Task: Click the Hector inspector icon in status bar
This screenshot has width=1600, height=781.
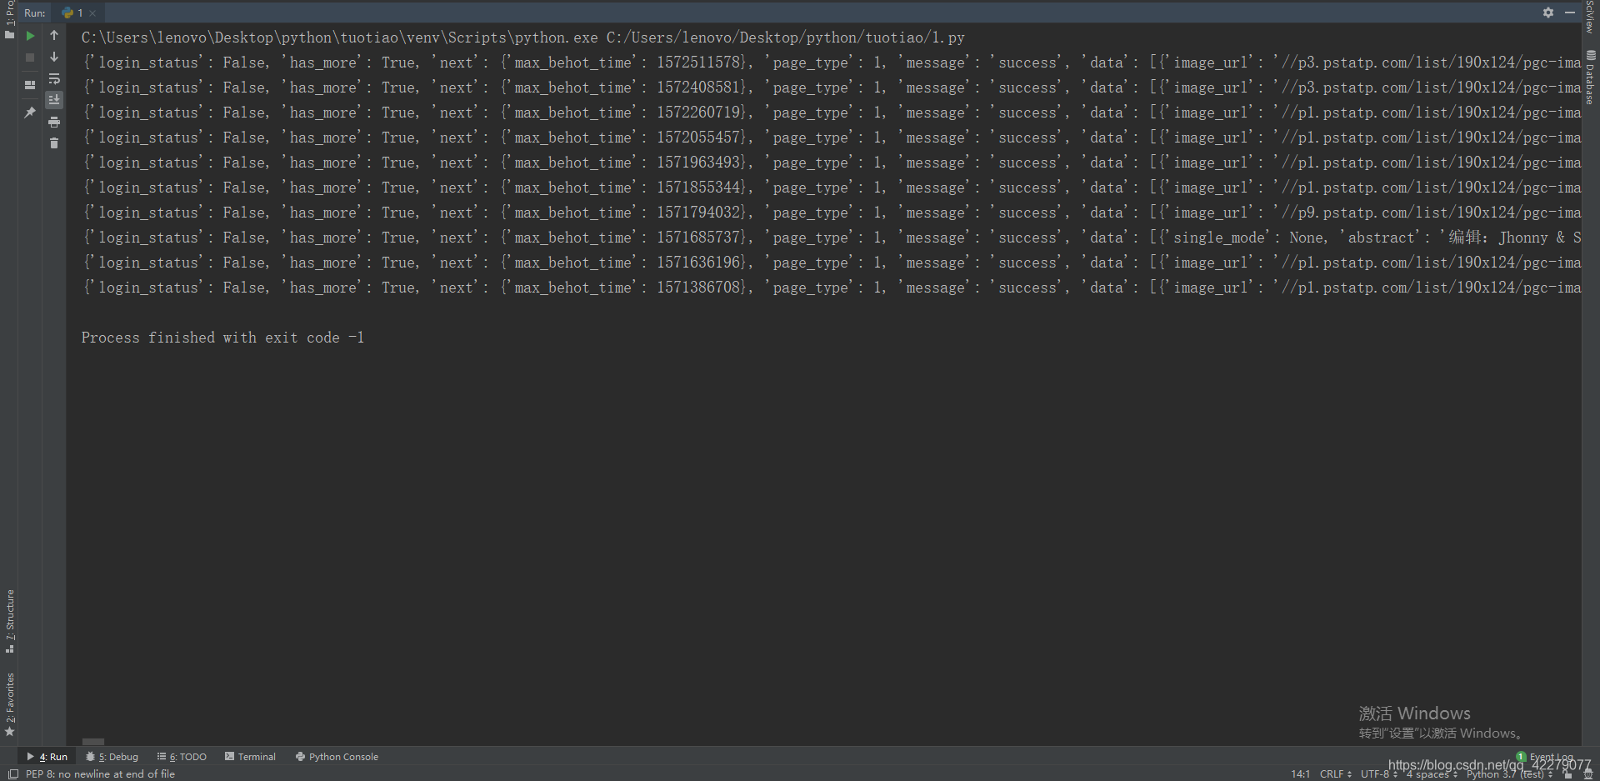Action: tap(1587, 774)
